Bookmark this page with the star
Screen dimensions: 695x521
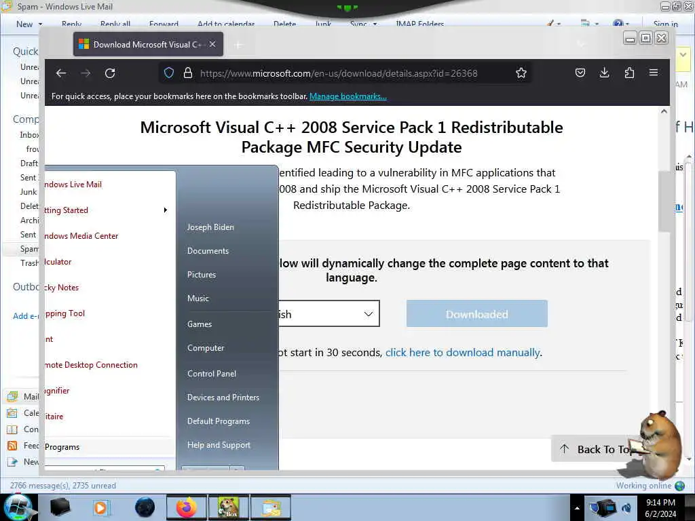coord(521,73)
